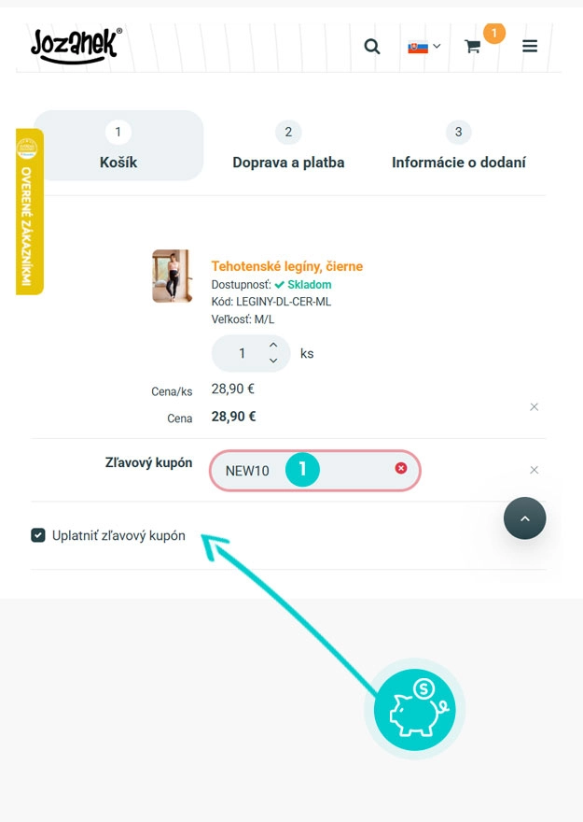Click the piggy bank savings icon
The height and width of the screenshot is (822, 583).
tap(414, 709)
